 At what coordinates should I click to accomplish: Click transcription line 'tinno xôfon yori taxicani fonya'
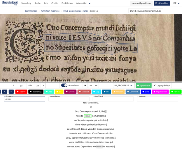pos(91,125)
